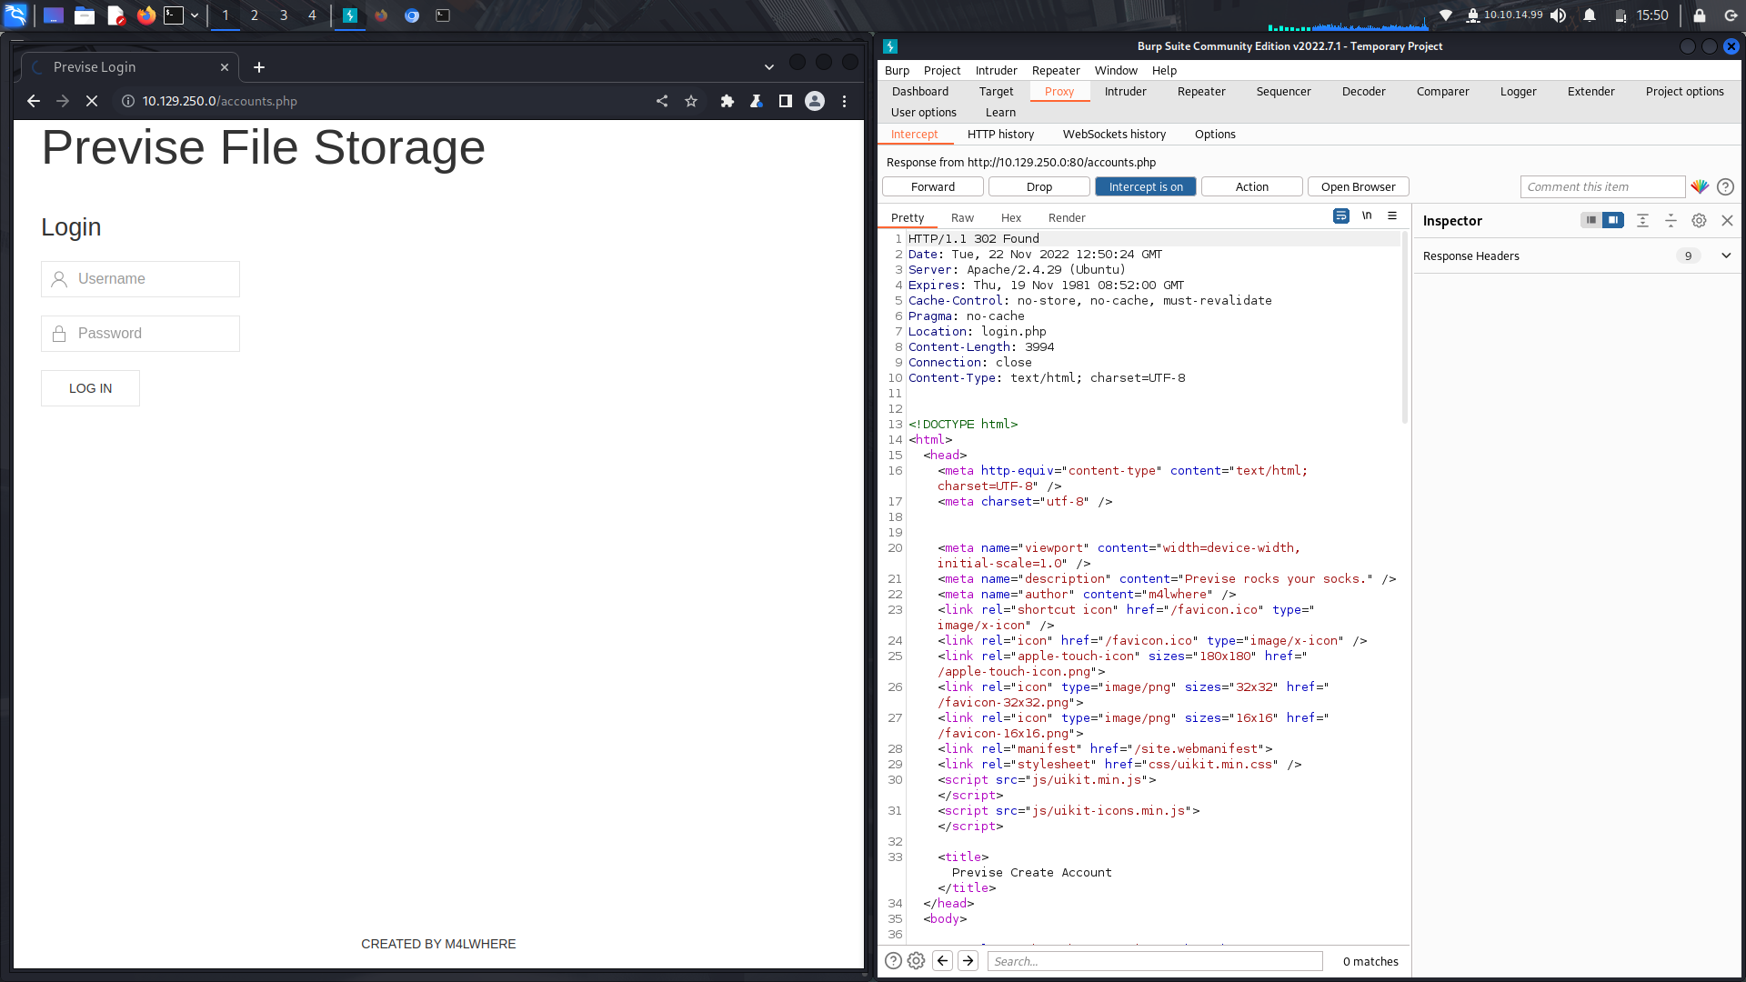Screen dimensions: 1746x982
Task: Click the help icon beside the comment field
Action: tap(1726, 186)
